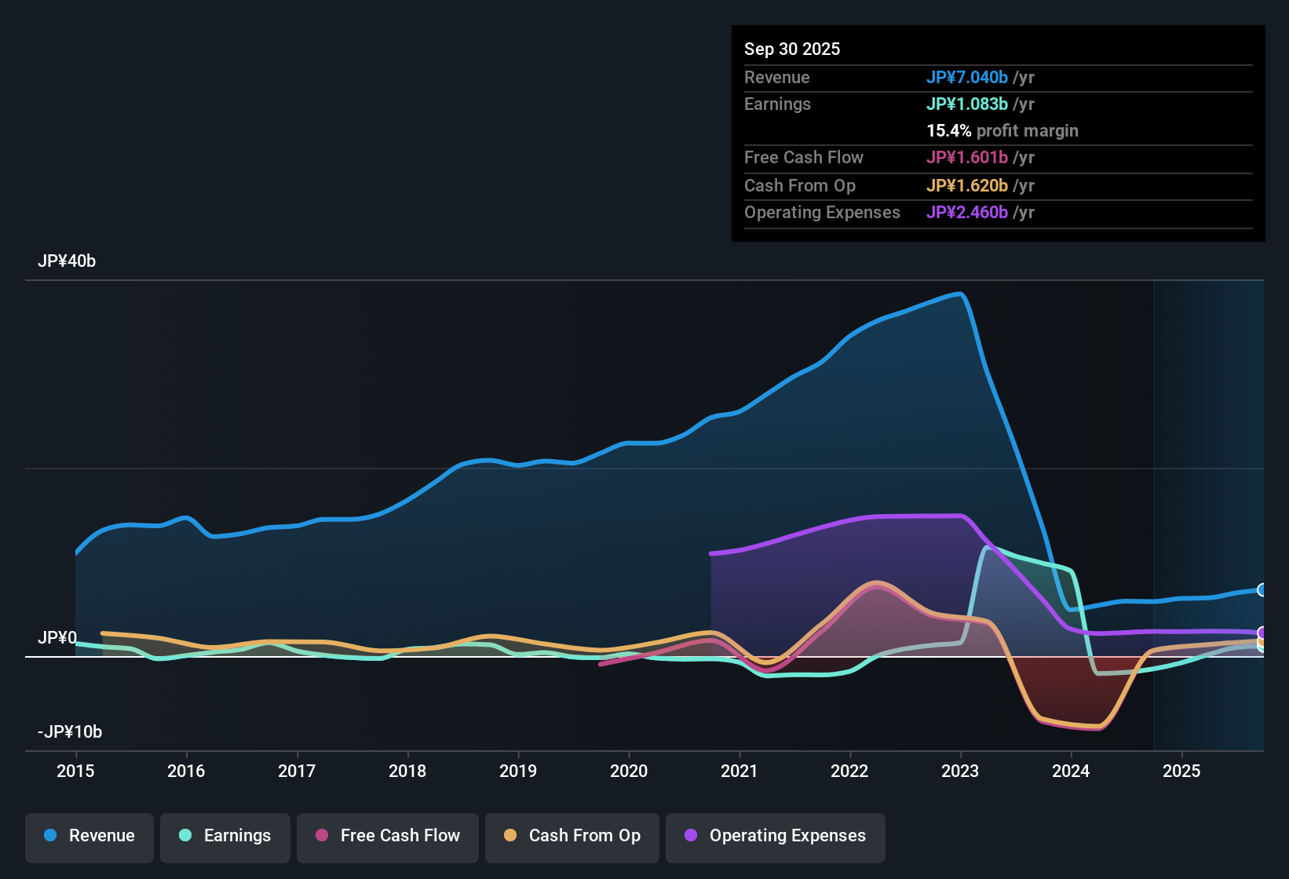Toggle the Revenue series visibility
Viewport: 1289px width, 879px height.
89,837
